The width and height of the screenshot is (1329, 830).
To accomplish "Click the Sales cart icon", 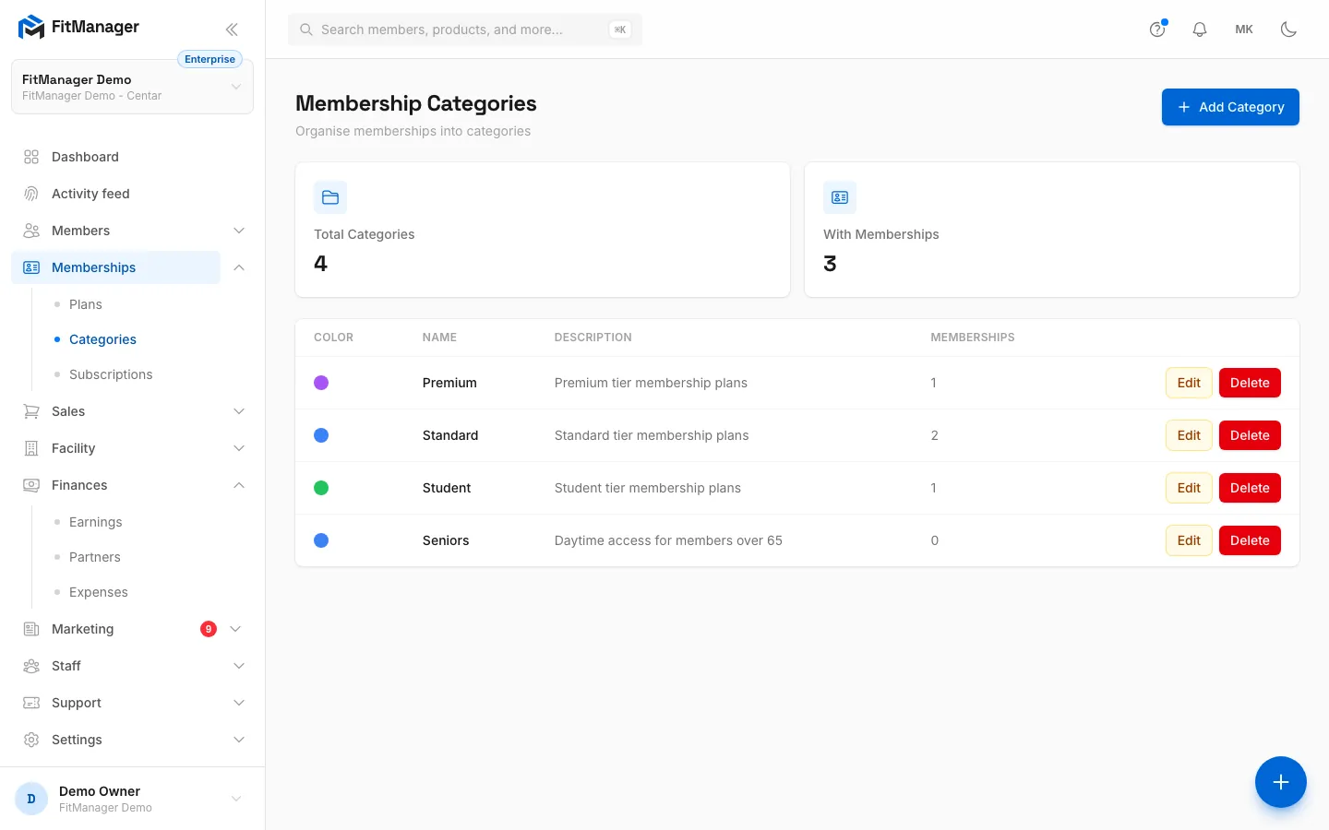I will tap(31, 411).
